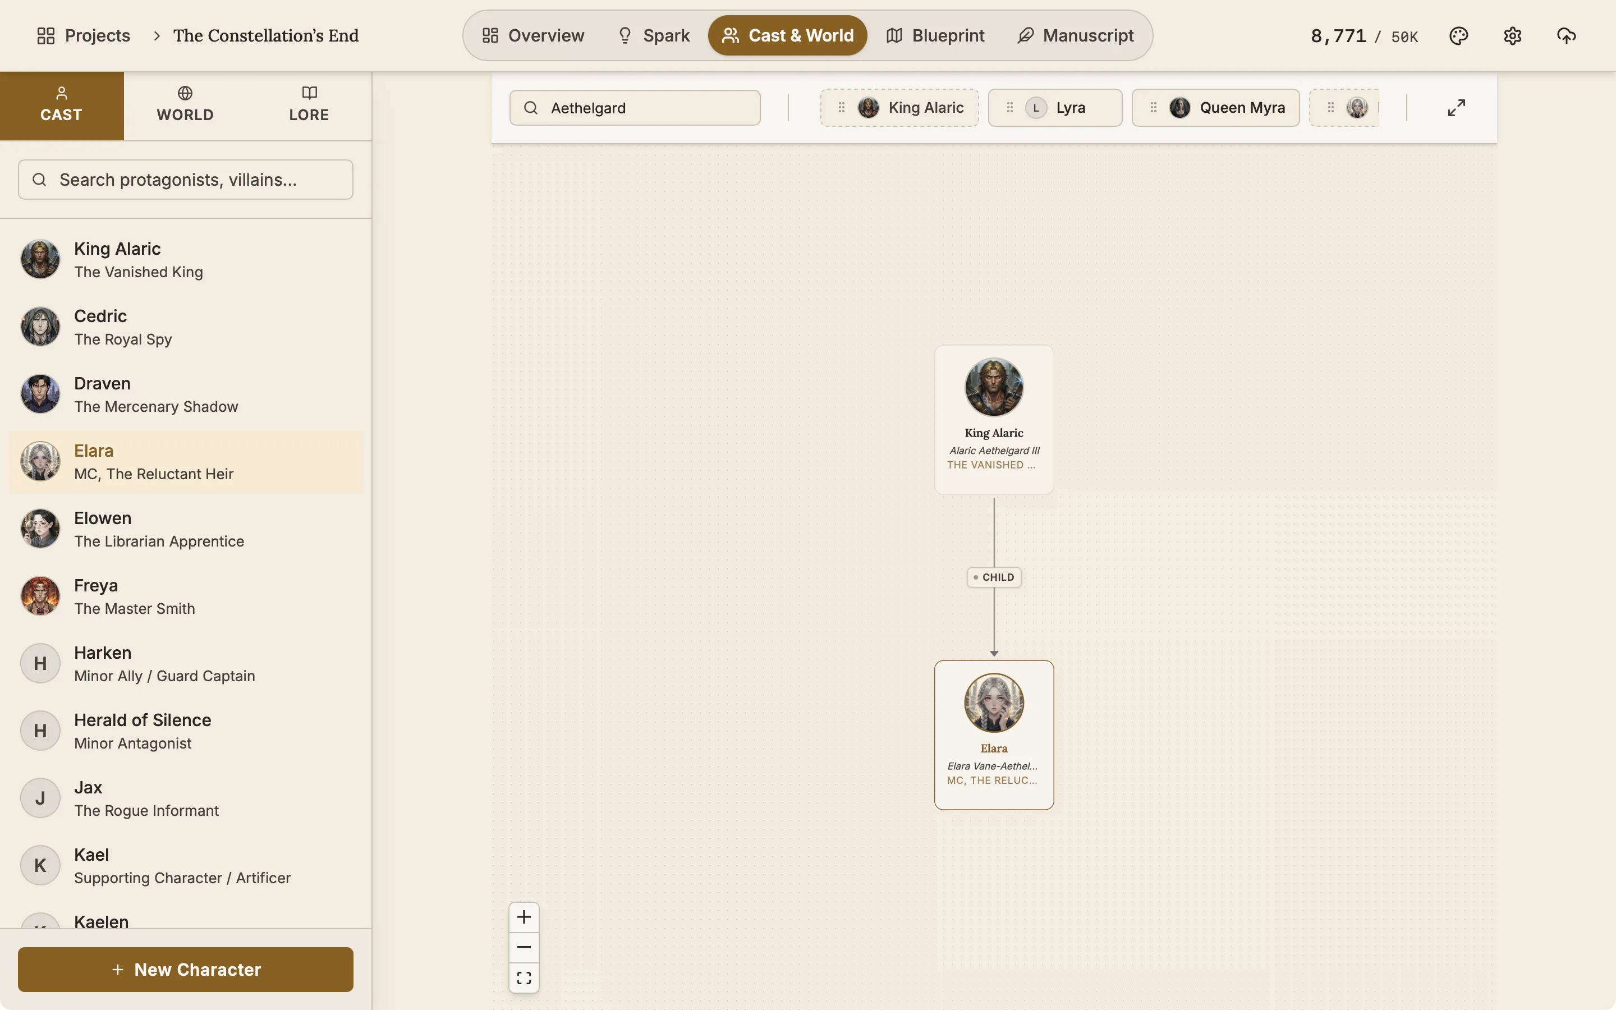Open the color palette theme icon
Image resolution: width=1616 pixels, height=1010 pixels.
tap(1458, 35)
